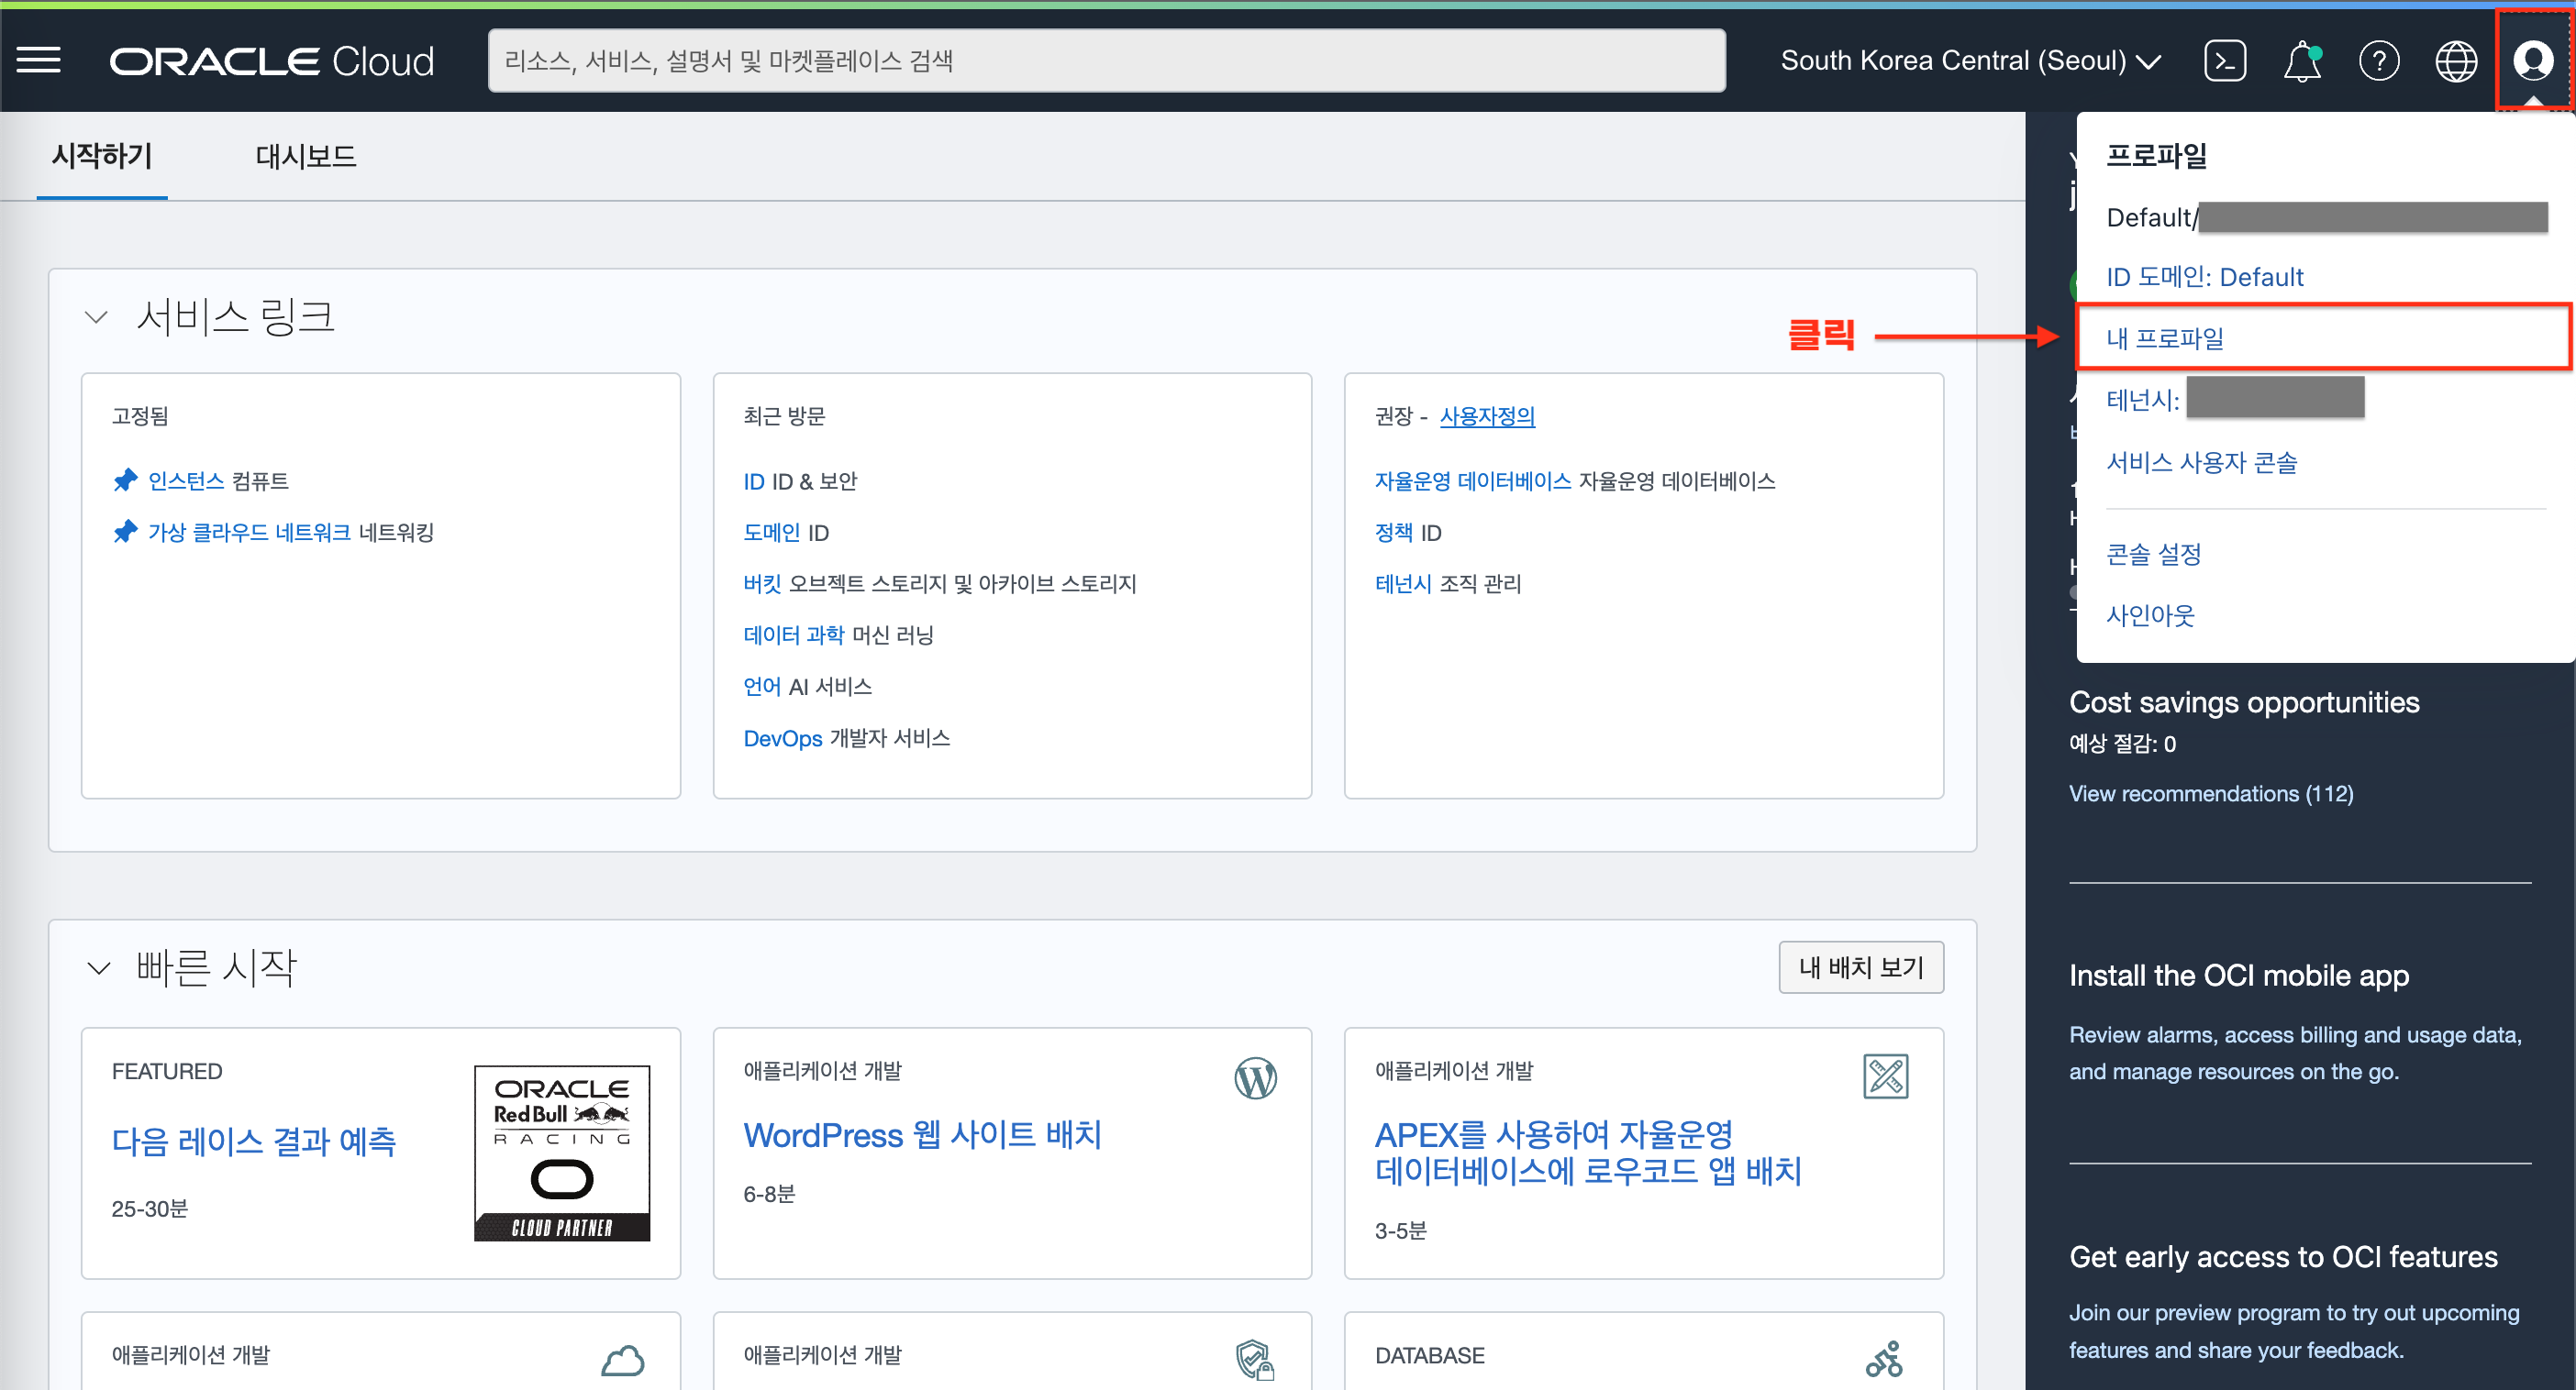Open the 도메인 recent link
This screenshot has width=2576, height=1390.
(772, 532)
